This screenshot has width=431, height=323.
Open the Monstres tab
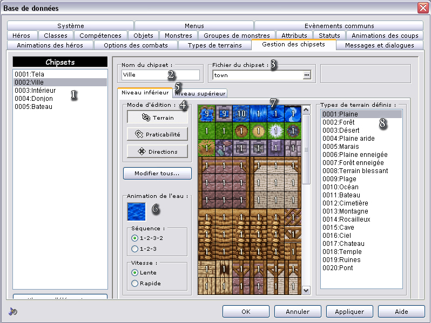(178, 36)
